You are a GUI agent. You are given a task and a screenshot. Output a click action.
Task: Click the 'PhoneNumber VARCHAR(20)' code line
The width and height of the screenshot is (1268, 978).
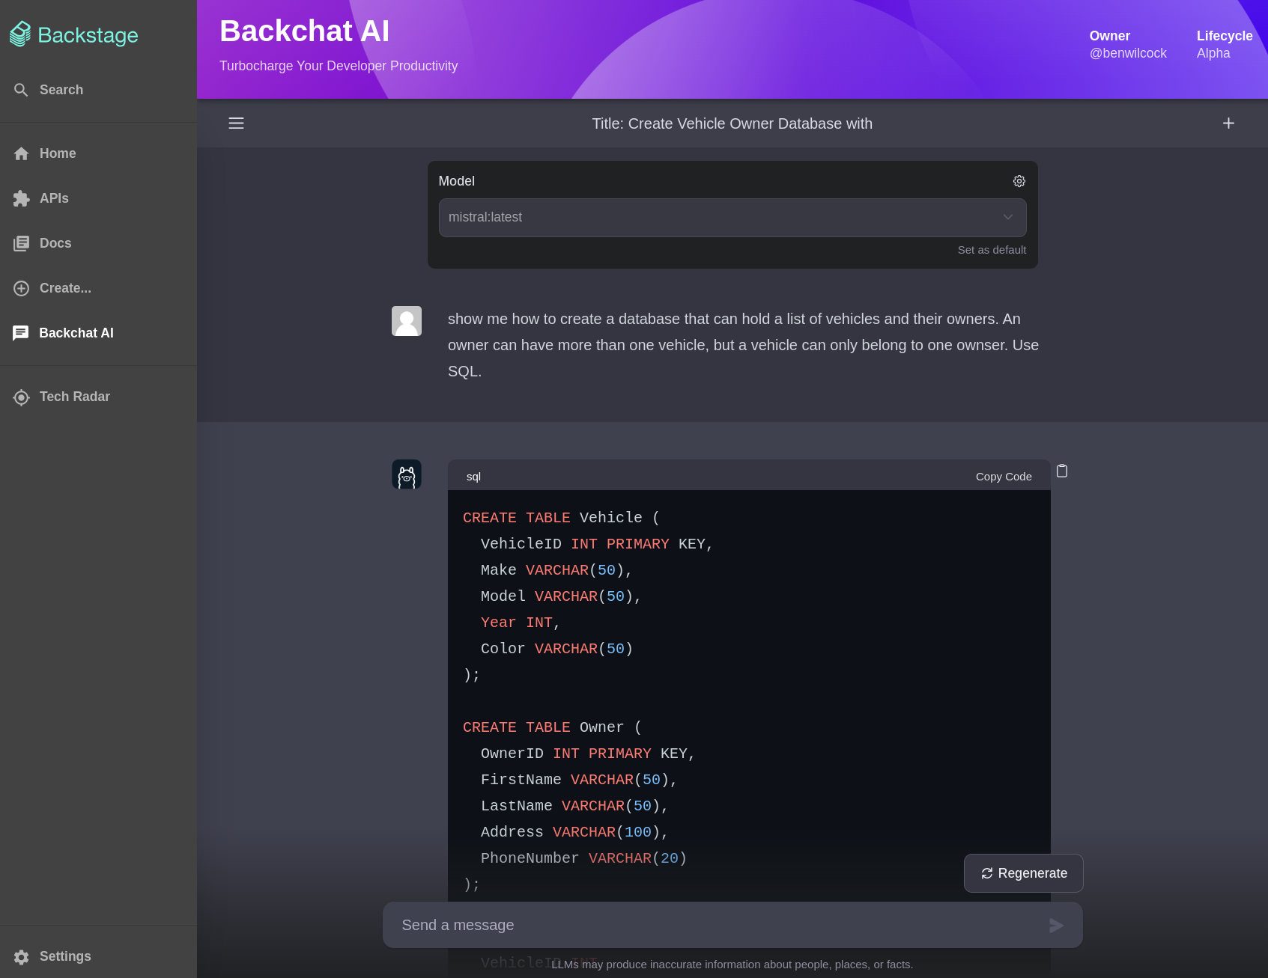coord(584,858)
